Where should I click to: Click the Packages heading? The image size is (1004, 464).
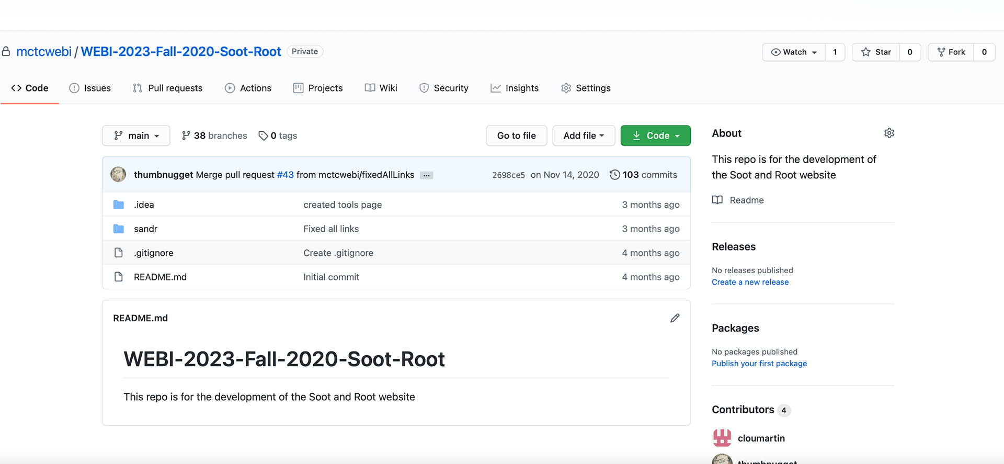(735, 328)
